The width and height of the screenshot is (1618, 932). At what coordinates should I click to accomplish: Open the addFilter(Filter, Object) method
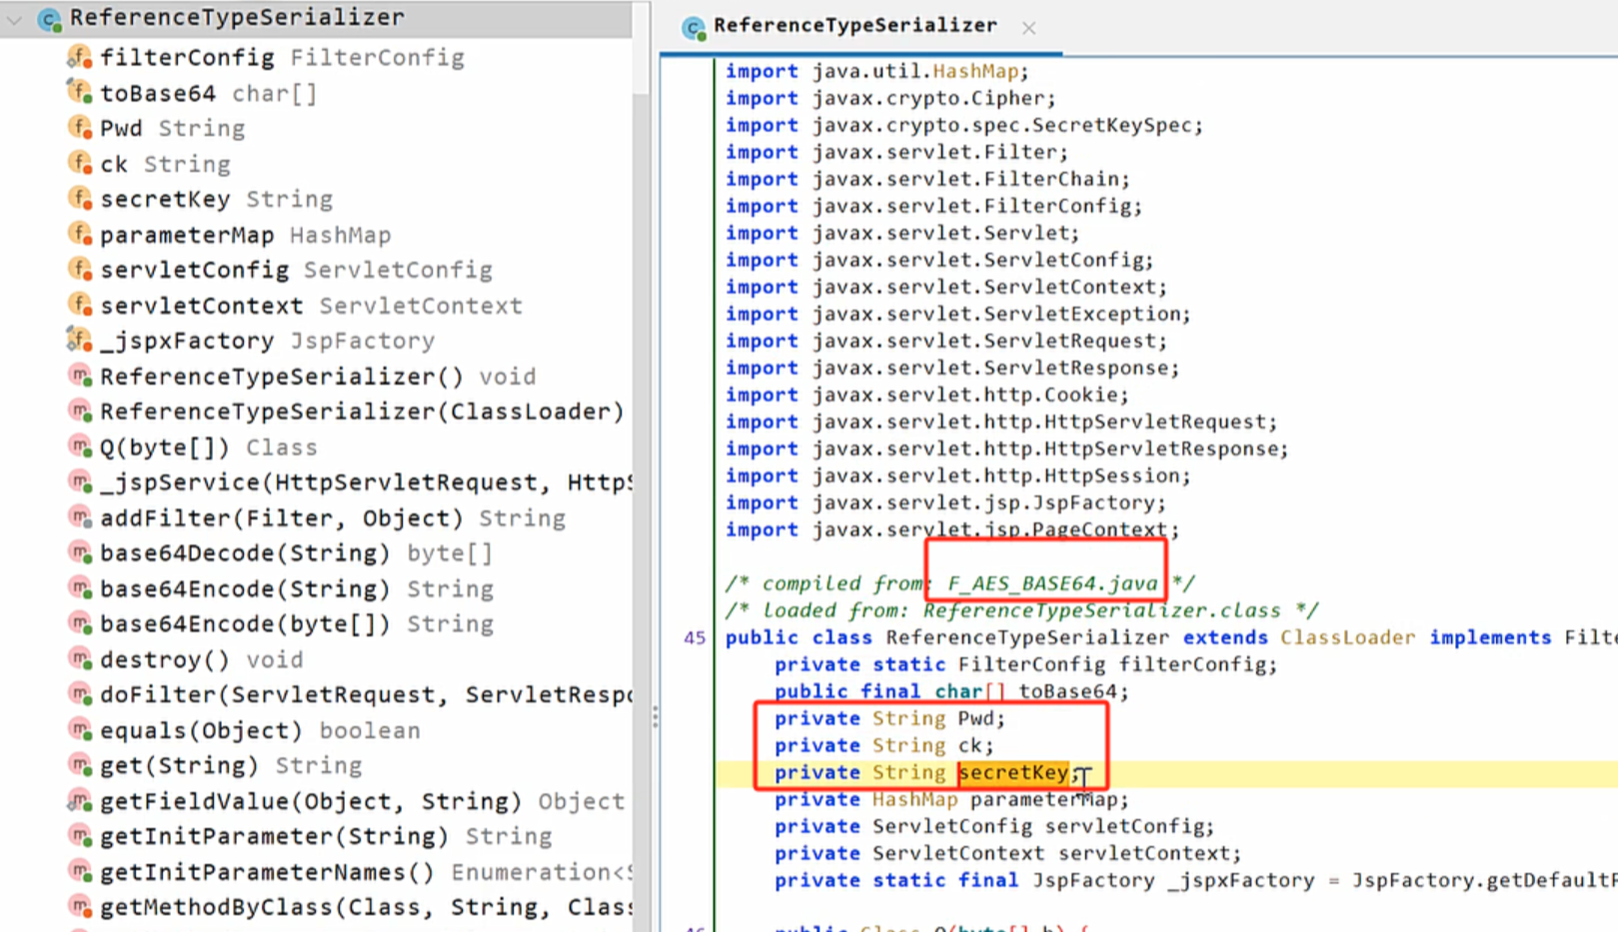333,517
